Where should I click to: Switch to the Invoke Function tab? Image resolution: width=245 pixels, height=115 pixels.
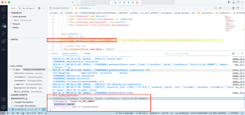click(60, 8)
